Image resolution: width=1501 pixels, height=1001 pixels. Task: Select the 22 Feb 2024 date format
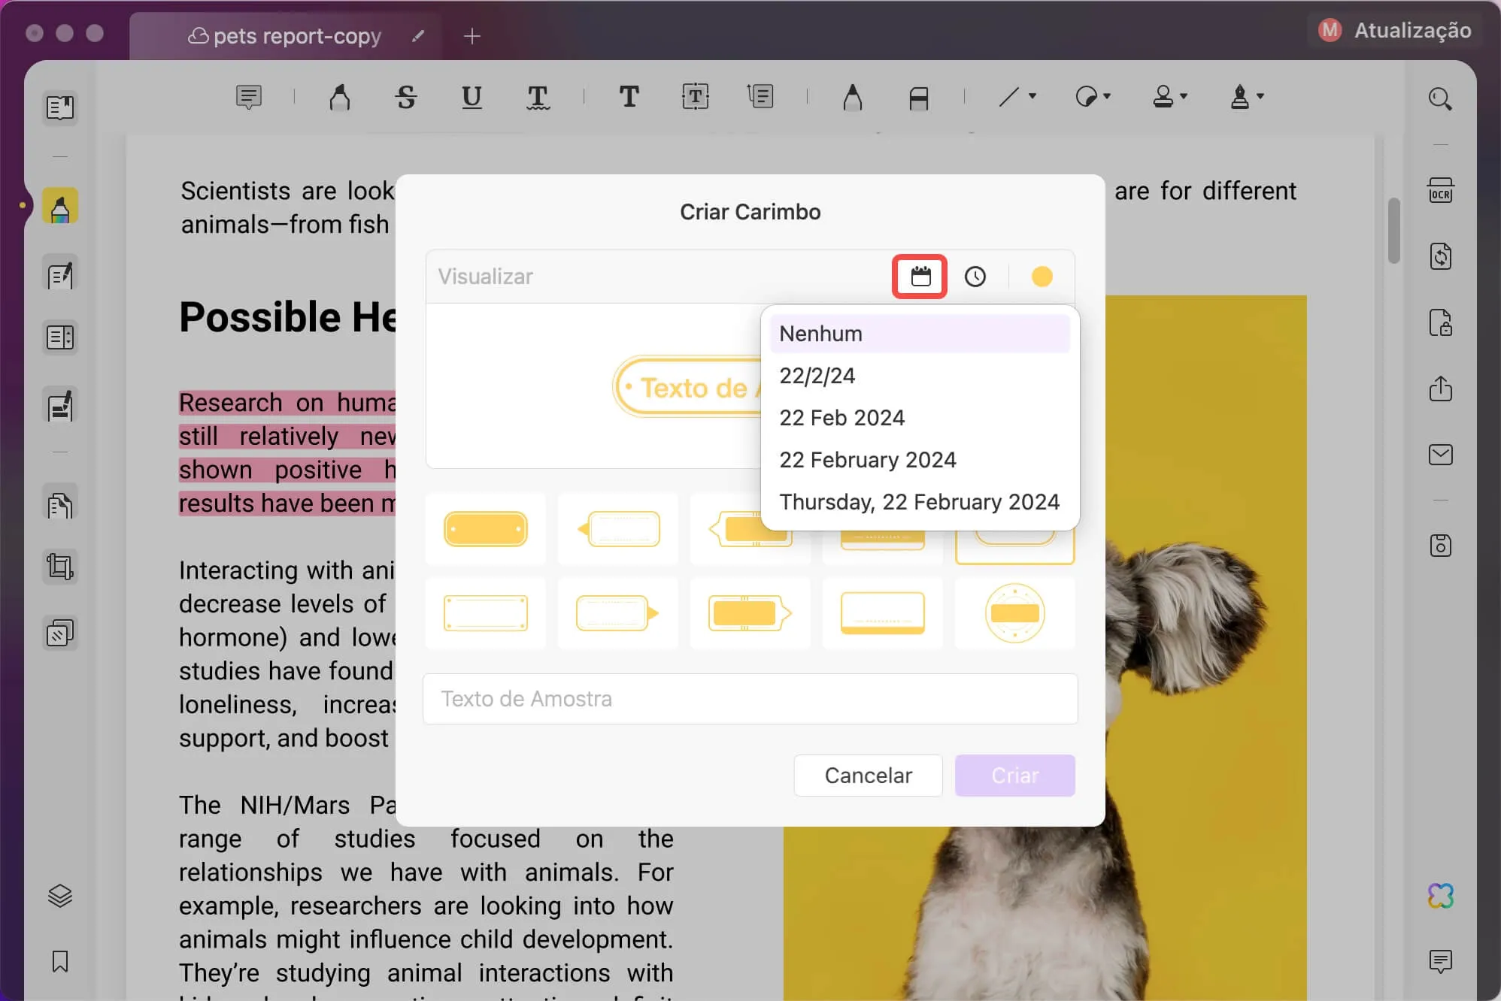(x=842, y=418)
